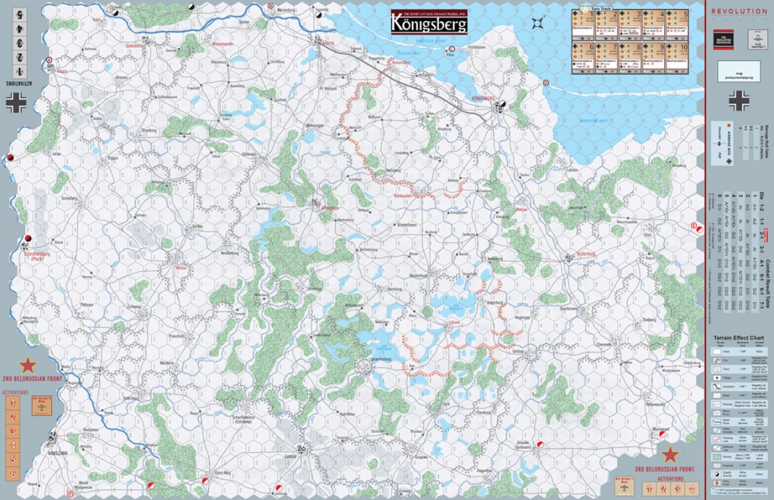The height and width of the screenshot is (500, 774).
Task: Click the Königsberg title banner
Action: pos(429,22)
